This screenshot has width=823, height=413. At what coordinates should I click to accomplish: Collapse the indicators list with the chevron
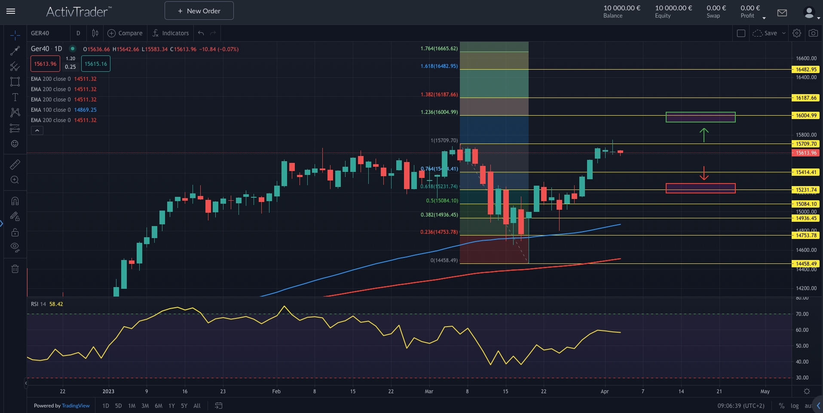point(37,130)
